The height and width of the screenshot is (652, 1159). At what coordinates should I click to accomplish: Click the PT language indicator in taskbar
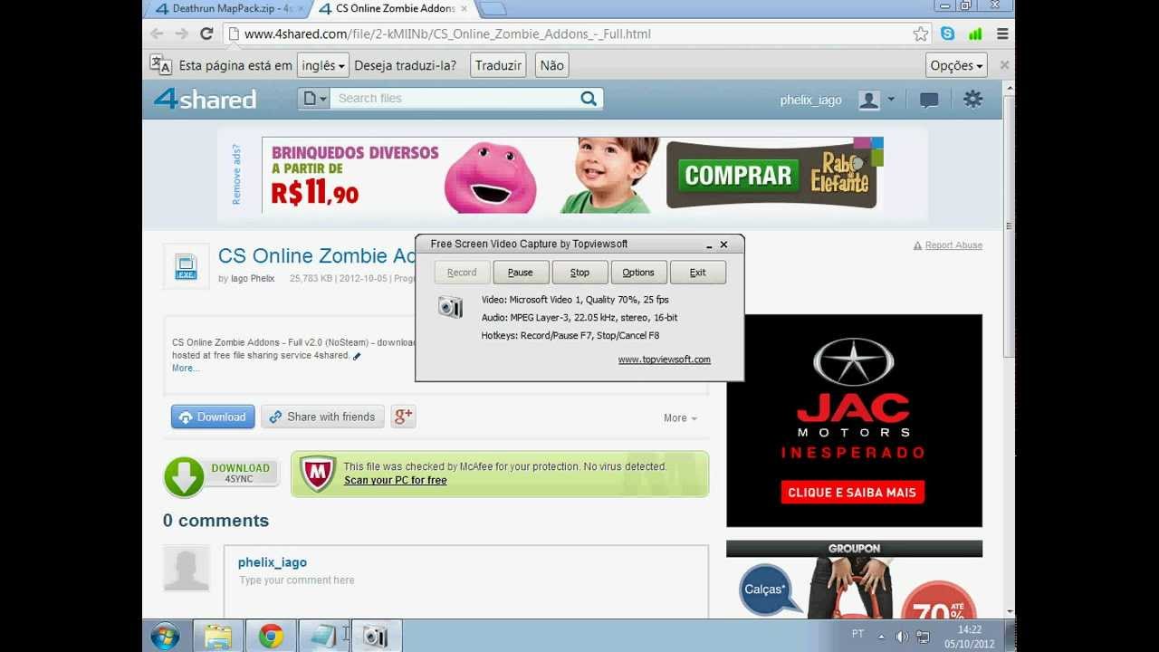(857, 634)
